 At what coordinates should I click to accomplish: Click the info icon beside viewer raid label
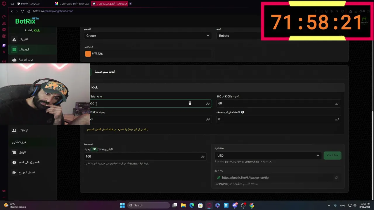[243, 112]
